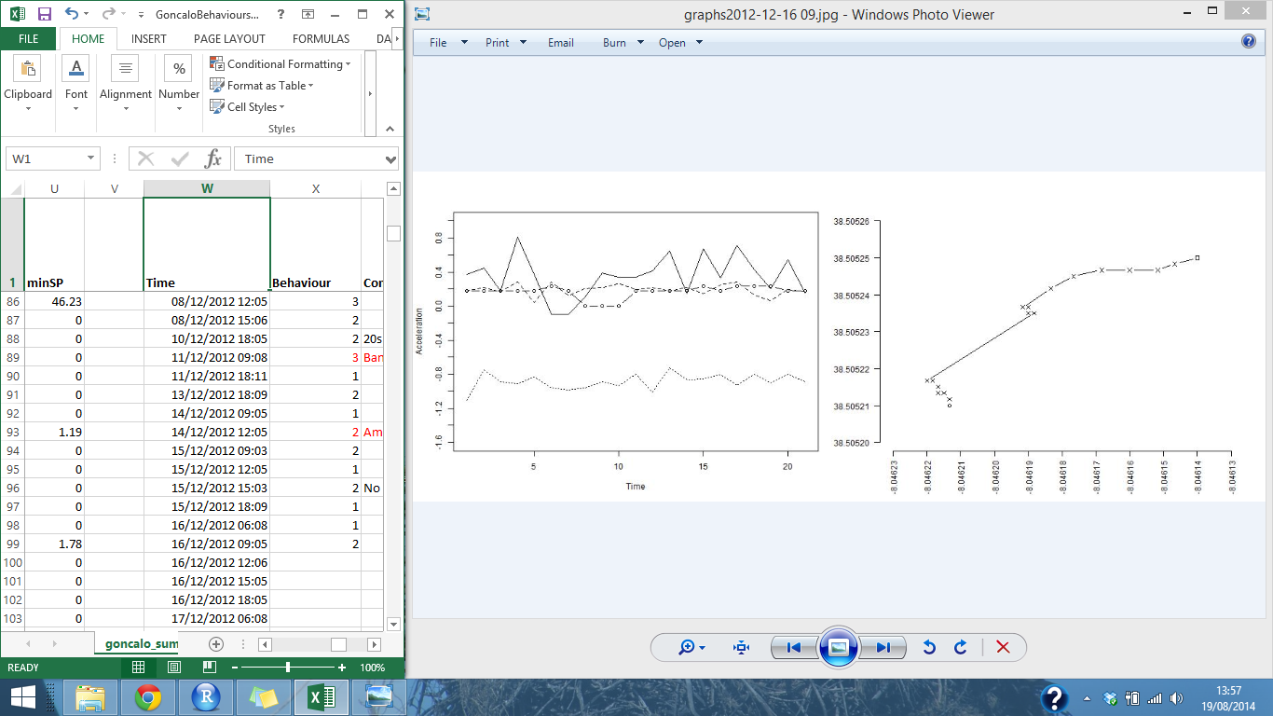Rotate photo clockwise

coord(961,647)
